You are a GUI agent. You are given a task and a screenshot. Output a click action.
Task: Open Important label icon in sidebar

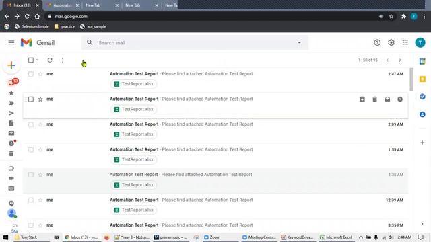pos(11,103)
